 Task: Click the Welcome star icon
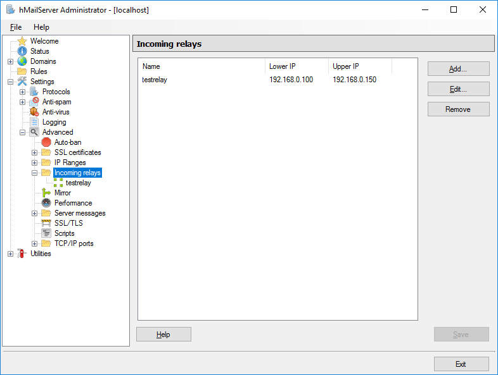[x=22, y=41]
